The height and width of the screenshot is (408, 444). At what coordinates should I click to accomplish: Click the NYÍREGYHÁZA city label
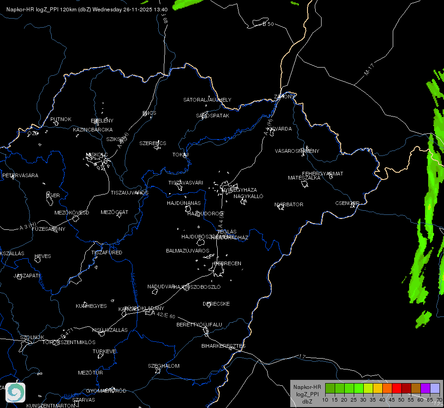(239, 189)
